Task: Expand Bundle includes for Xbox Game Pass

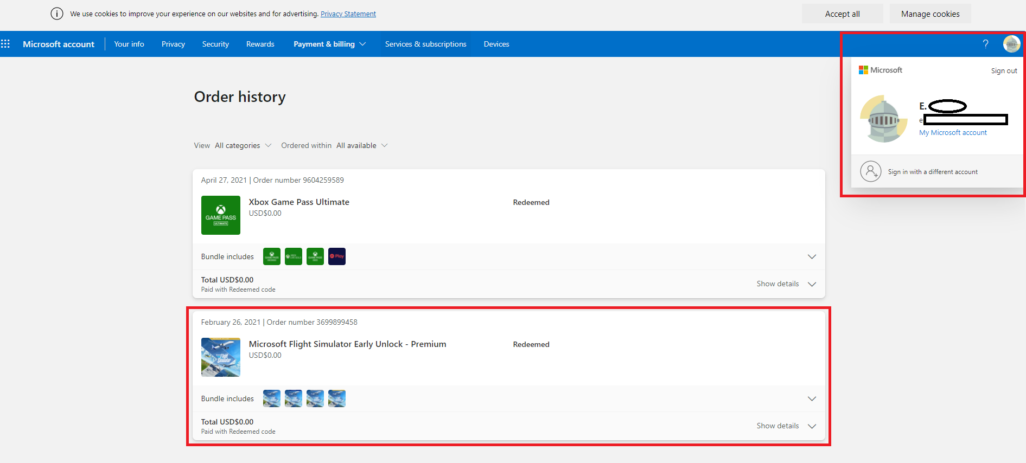Action: pos(812,256)
